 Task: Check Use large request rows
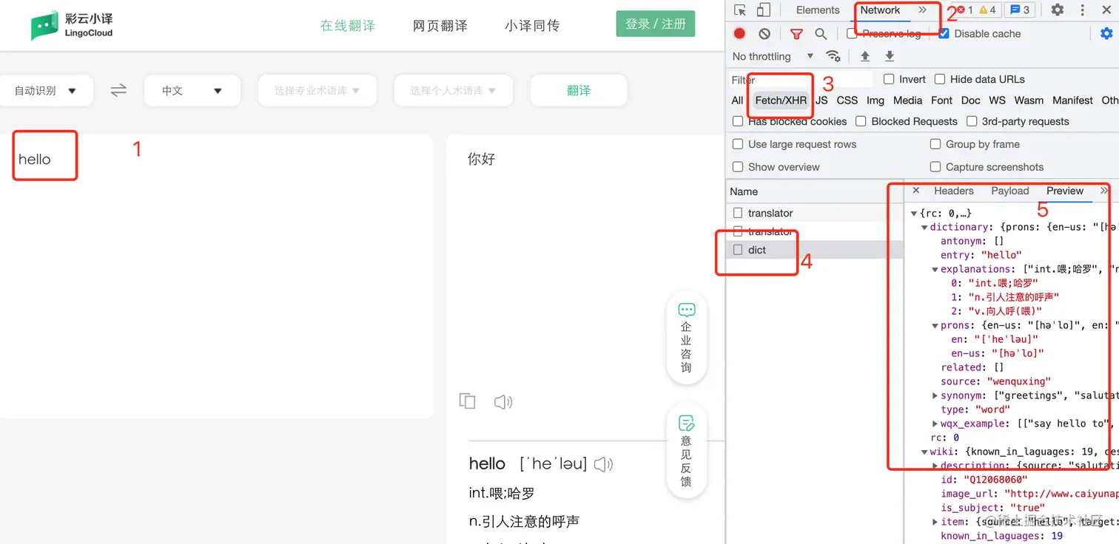point(738,144)
